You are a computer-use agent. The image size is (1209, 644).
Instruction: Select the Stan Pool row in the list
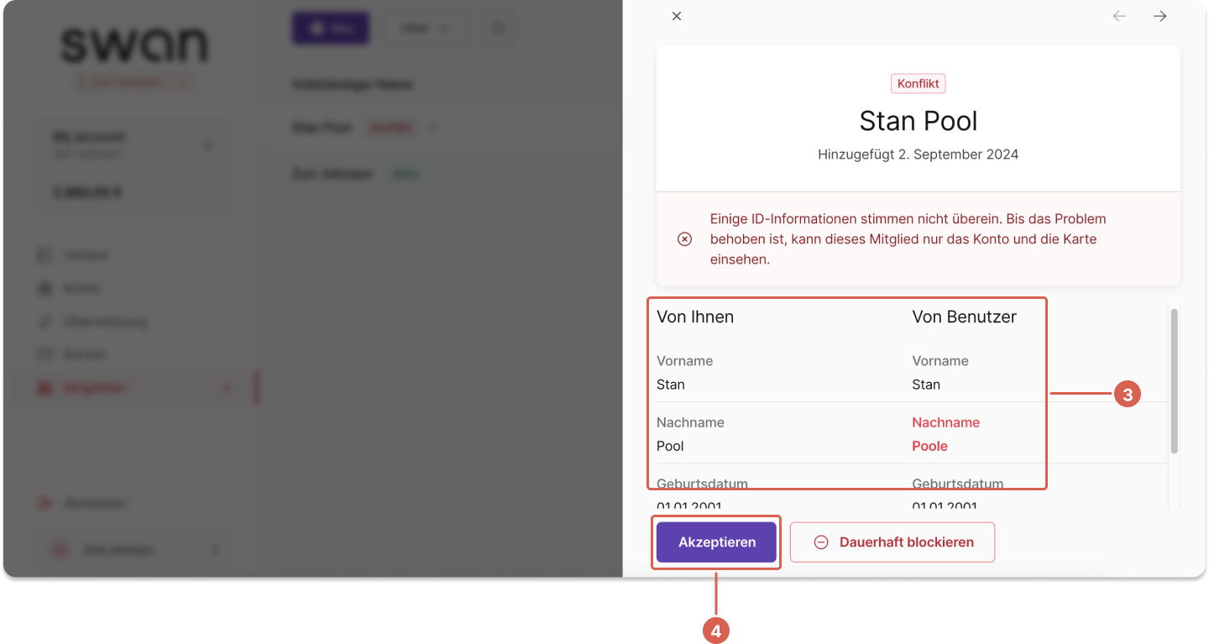[x=441, y=128]
